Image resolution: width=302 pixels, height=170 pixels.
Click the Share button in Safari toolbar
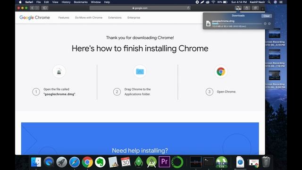click(x=246, y=8)
